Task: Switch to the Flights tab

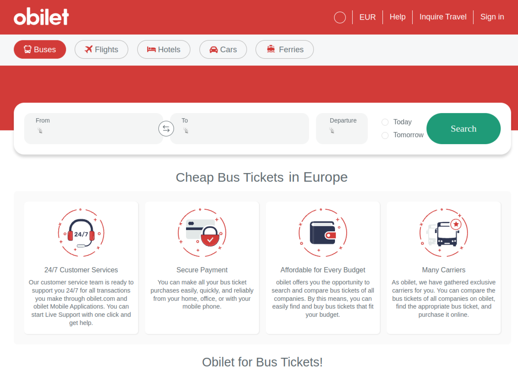Action: point(102,49)
